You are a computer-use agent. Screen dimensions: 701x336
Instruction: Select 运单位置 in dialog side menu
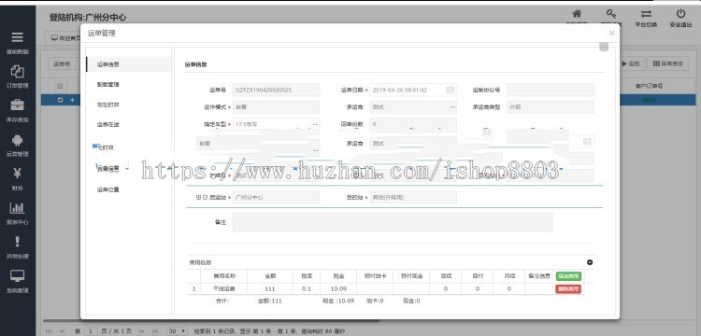click(107, 189)
